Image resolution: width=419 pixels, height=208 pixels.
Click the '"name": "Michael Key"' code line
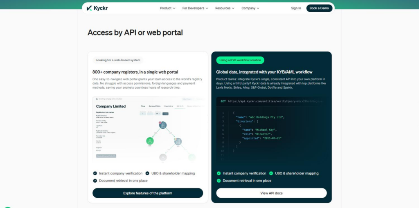(259, 130)
